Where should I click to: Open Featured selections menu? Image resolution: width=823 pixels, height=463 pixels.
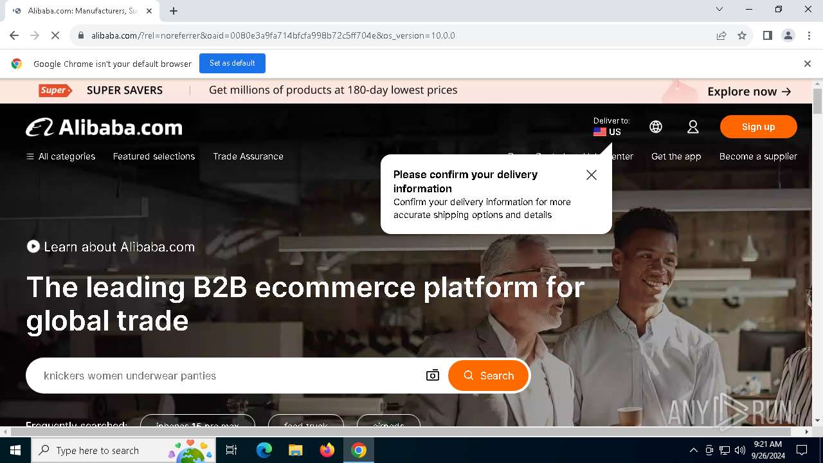point(154,156)
